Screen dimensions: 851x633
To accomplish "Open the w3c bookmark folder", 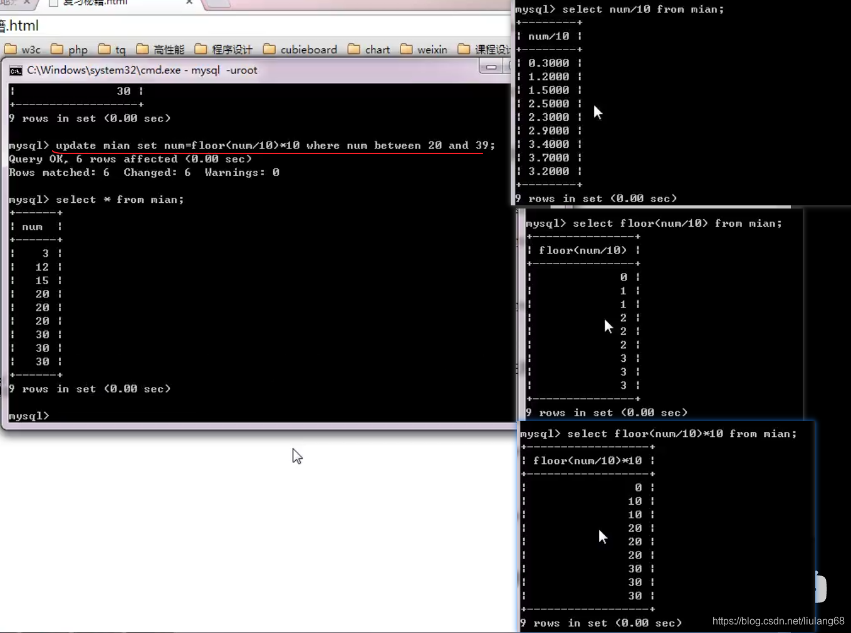I will (x=23, y=49).
